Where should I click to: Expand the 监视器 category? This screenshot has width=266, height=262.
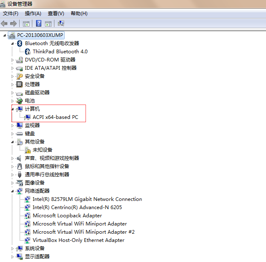(12, 125)
